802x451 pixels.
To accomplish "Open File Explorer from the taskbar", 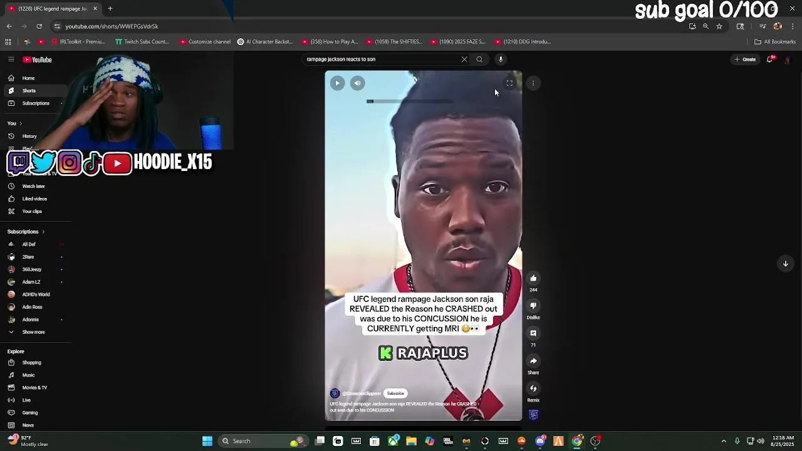I will 411,441.
